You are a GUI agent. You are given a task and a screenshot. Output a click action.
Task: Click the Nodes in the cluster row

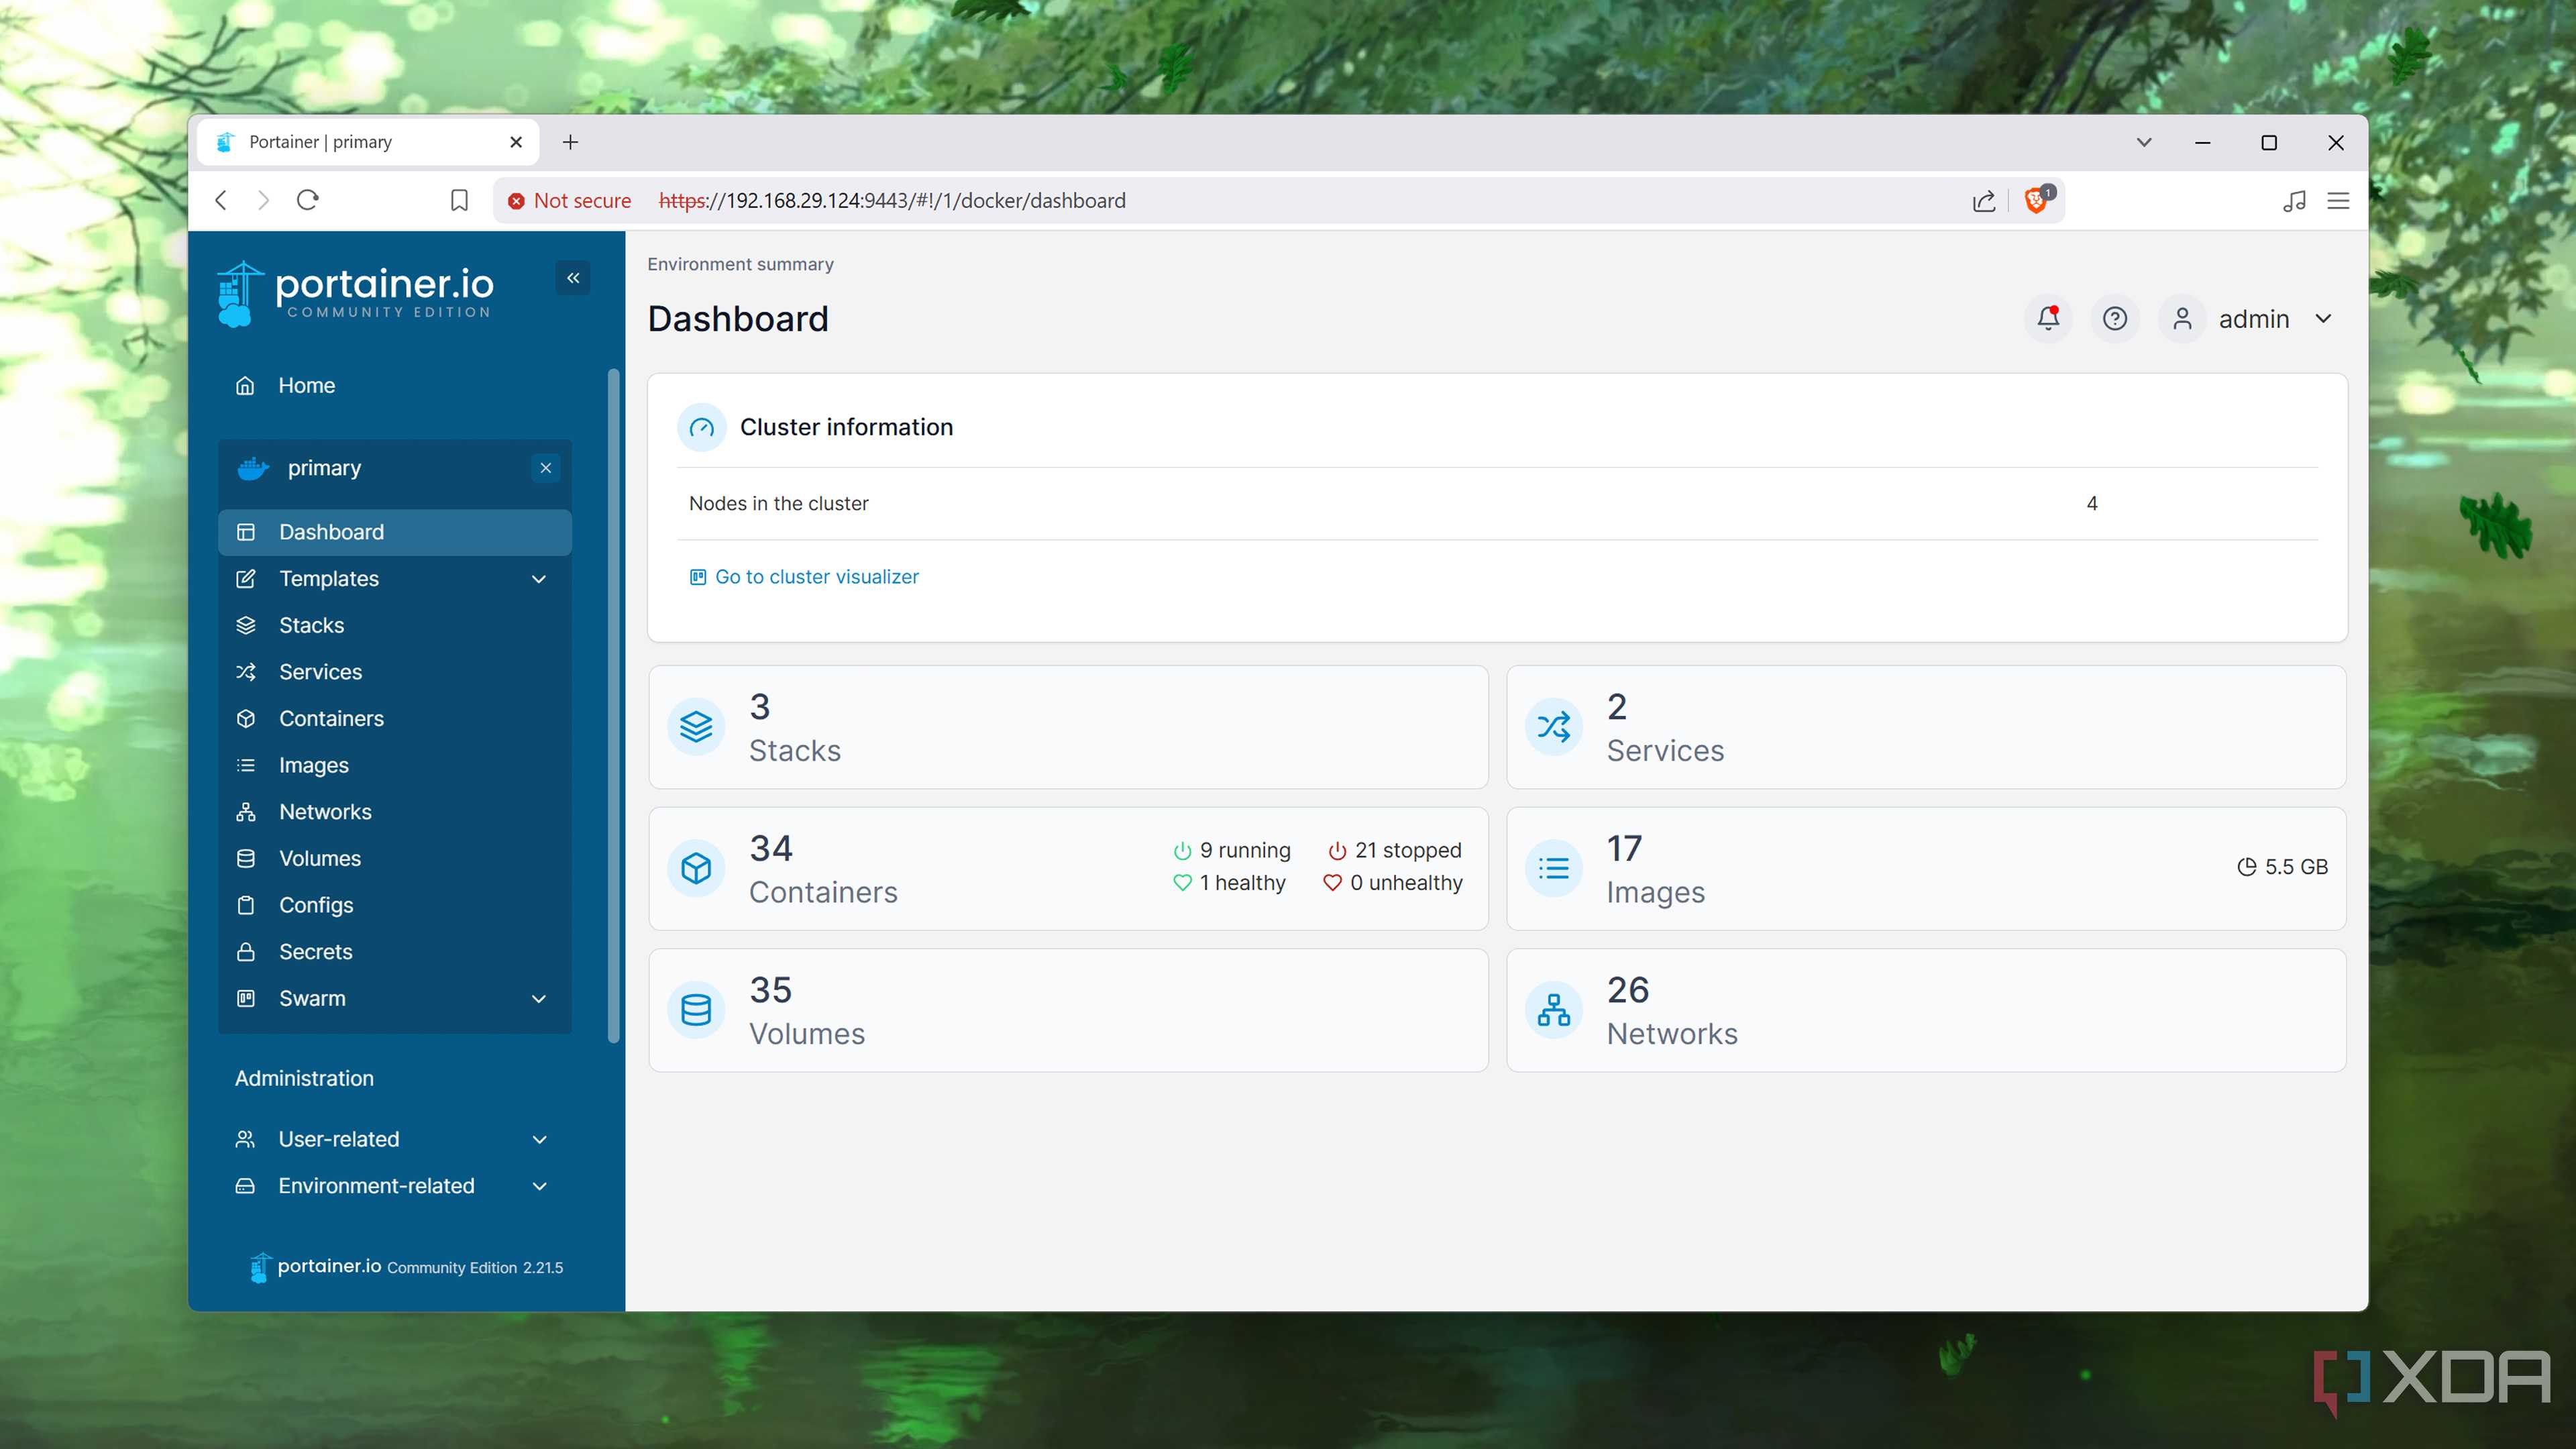coord(1497,504)
